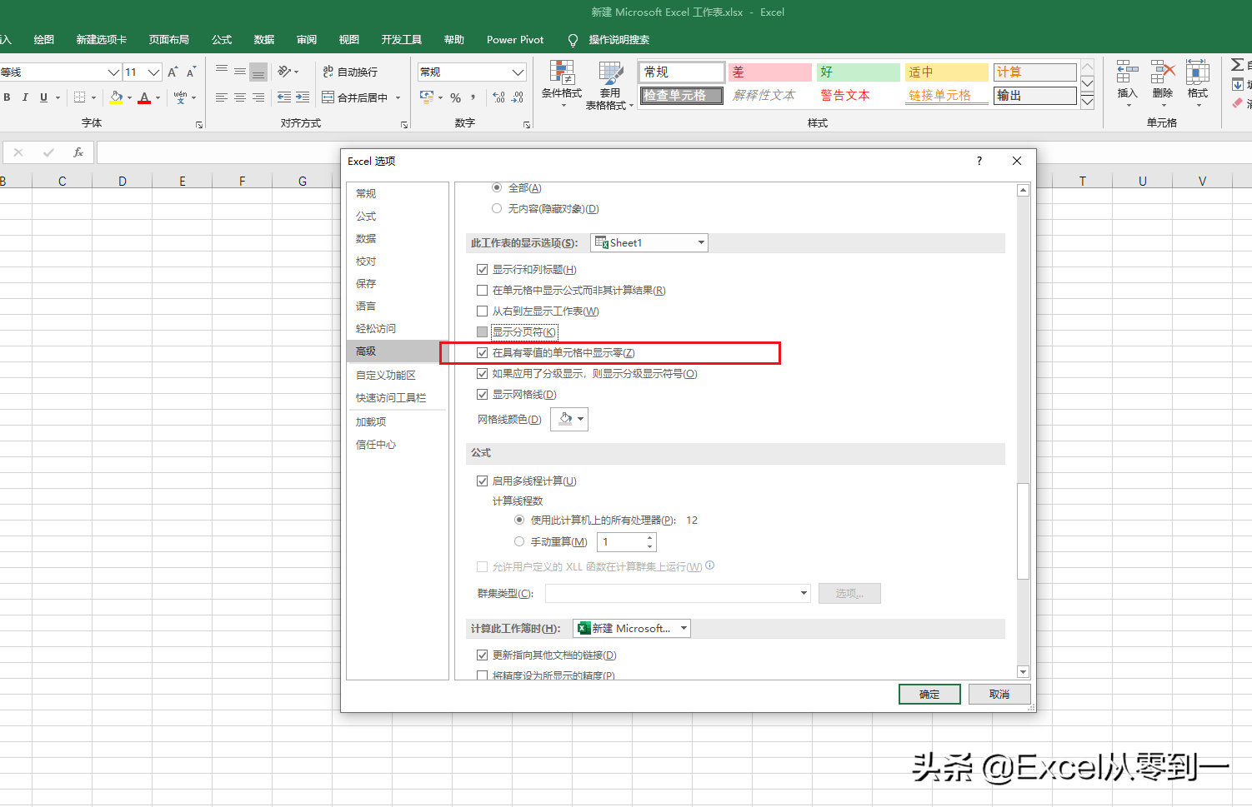Check 从右到左显示工作表
This screenshot has width=1252, height=807.
pyautogui.click(x=482, y=311)
